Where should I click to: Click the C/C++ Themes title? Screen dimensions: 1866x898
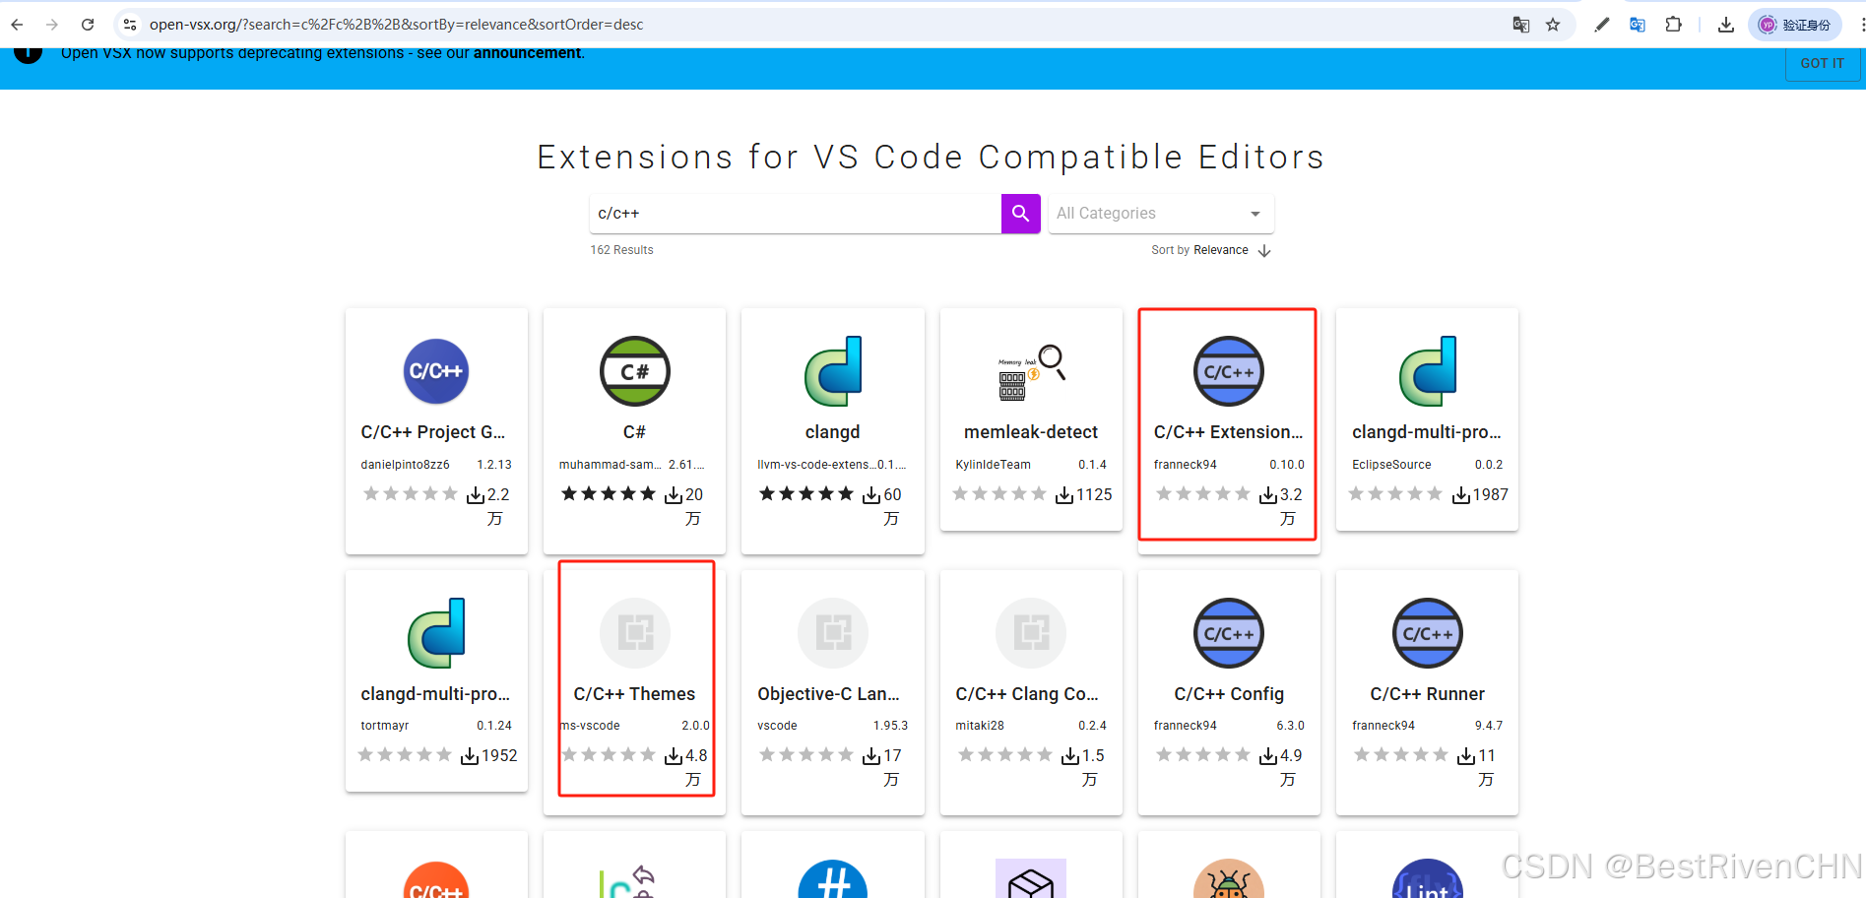point(635,694)
